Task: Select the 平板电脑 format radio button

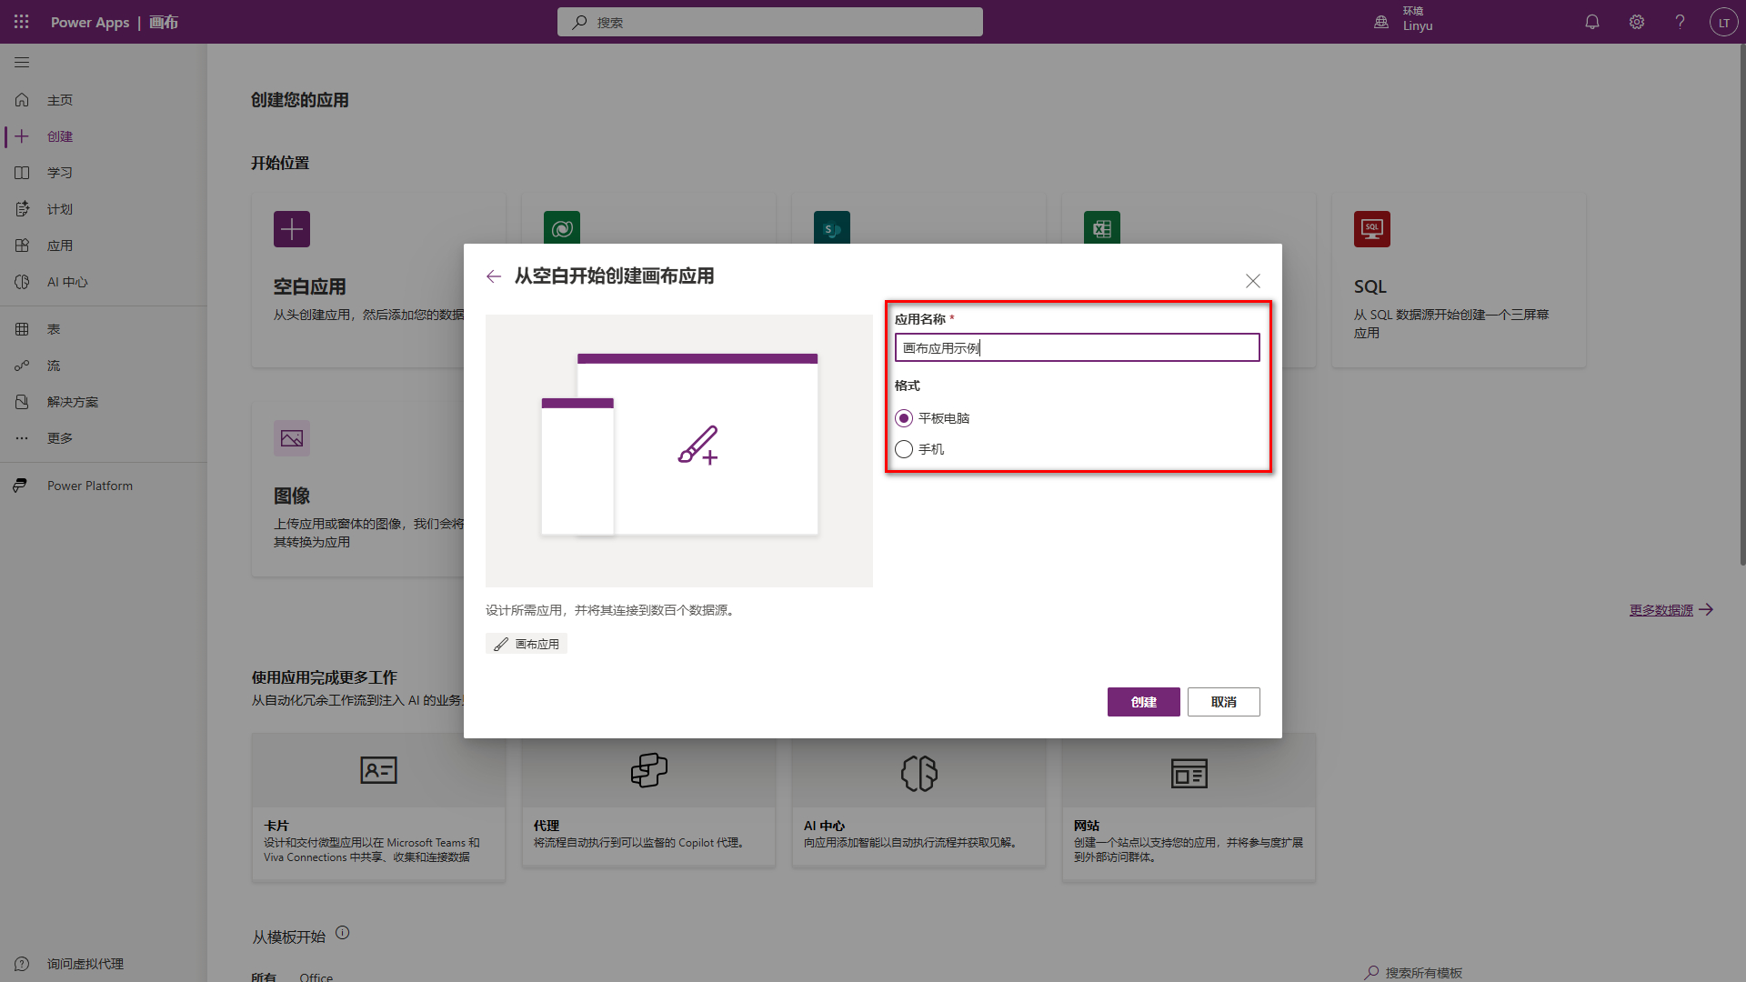Action: (x=904, y=418)
